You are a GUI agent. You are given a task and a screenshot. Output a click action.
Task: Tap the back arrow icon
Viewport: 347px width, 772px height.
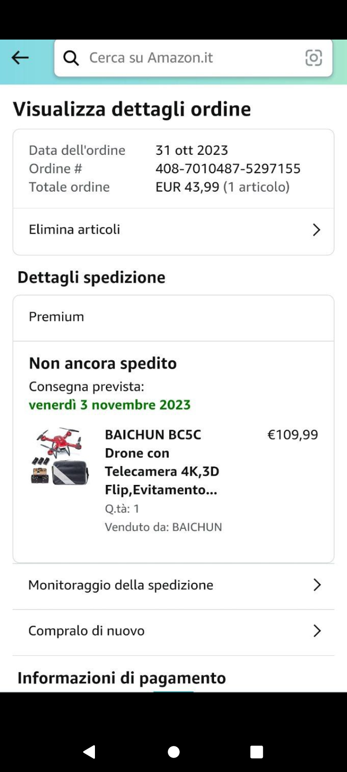tap(20, 58)
